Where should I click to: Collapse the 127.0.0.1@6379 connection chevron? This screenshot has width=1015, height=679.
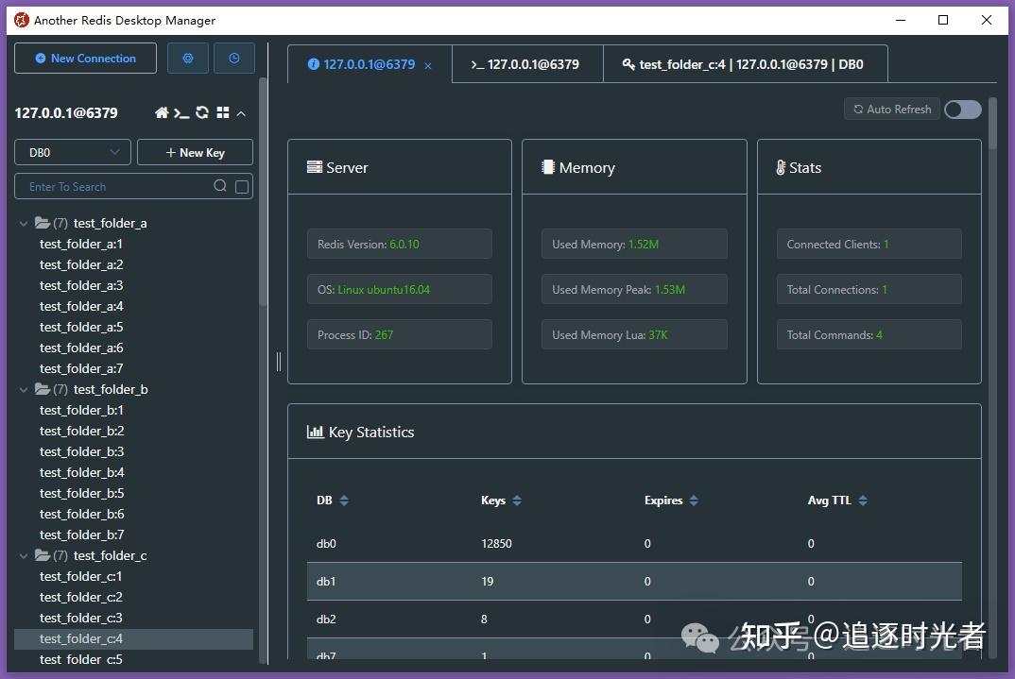point(241,114)
